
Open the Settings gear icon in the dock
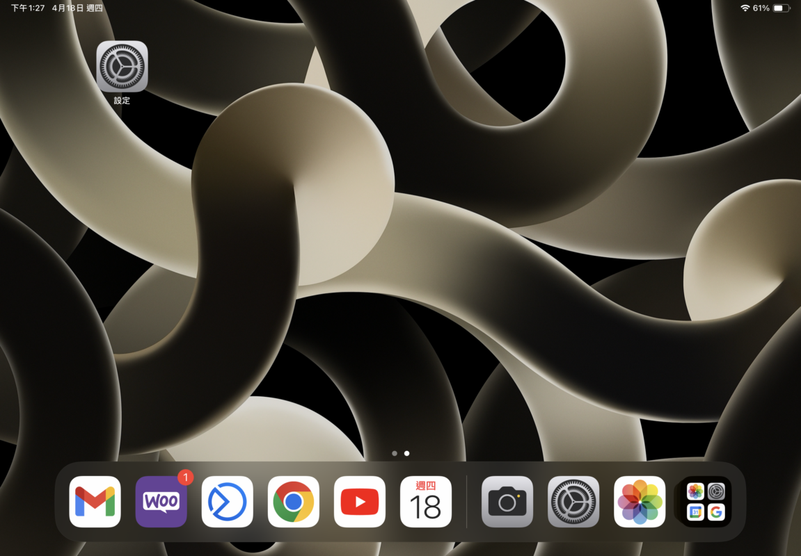[573, 501]
